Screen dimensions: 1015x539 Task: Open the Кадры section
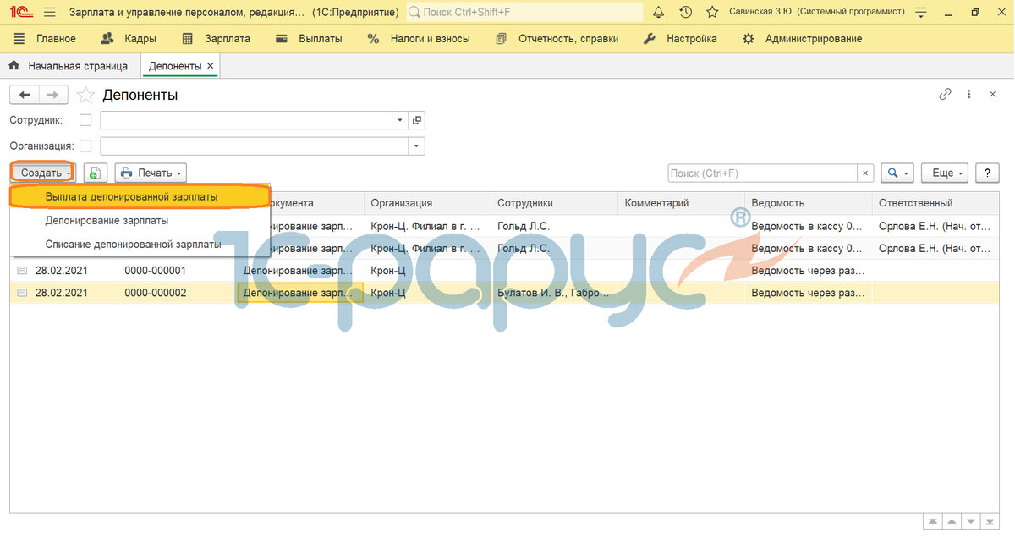[x=129, y=39]
